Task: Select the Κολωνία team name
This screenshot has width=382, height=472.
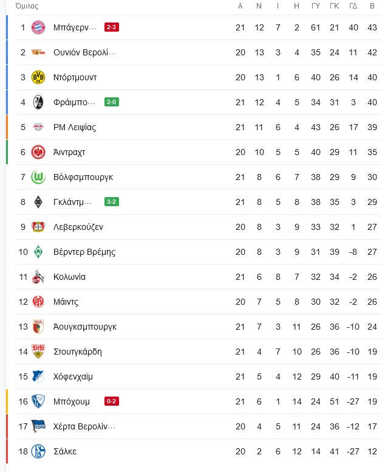Action: click(x=69, y=277)
